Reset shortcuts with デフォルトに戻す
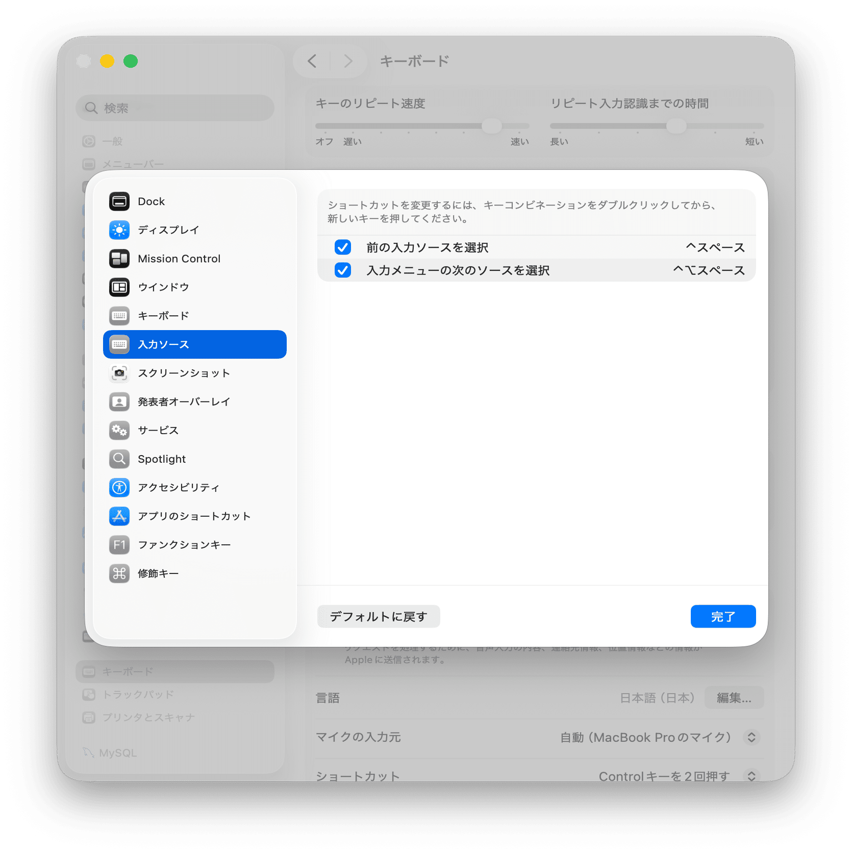Image resolution: width=852 pixels, height=852 pixels. [x=378, y=616]
